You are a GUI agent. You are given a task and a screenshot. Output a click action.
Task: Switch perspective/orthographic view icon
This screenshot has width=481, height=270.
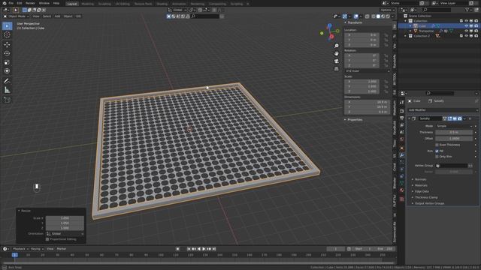[337, 69]
